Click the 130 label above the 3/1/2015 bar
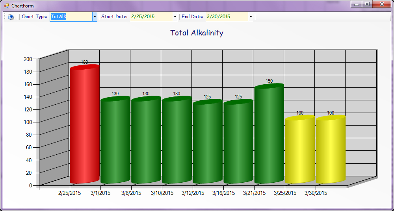Viewport: 394px width, 211px height. click(x=115, y=93)
